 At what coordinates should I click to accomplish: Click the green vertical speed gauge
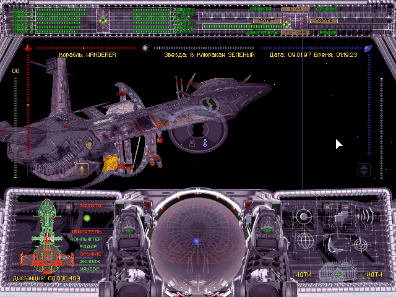click(x=15, y=128)
